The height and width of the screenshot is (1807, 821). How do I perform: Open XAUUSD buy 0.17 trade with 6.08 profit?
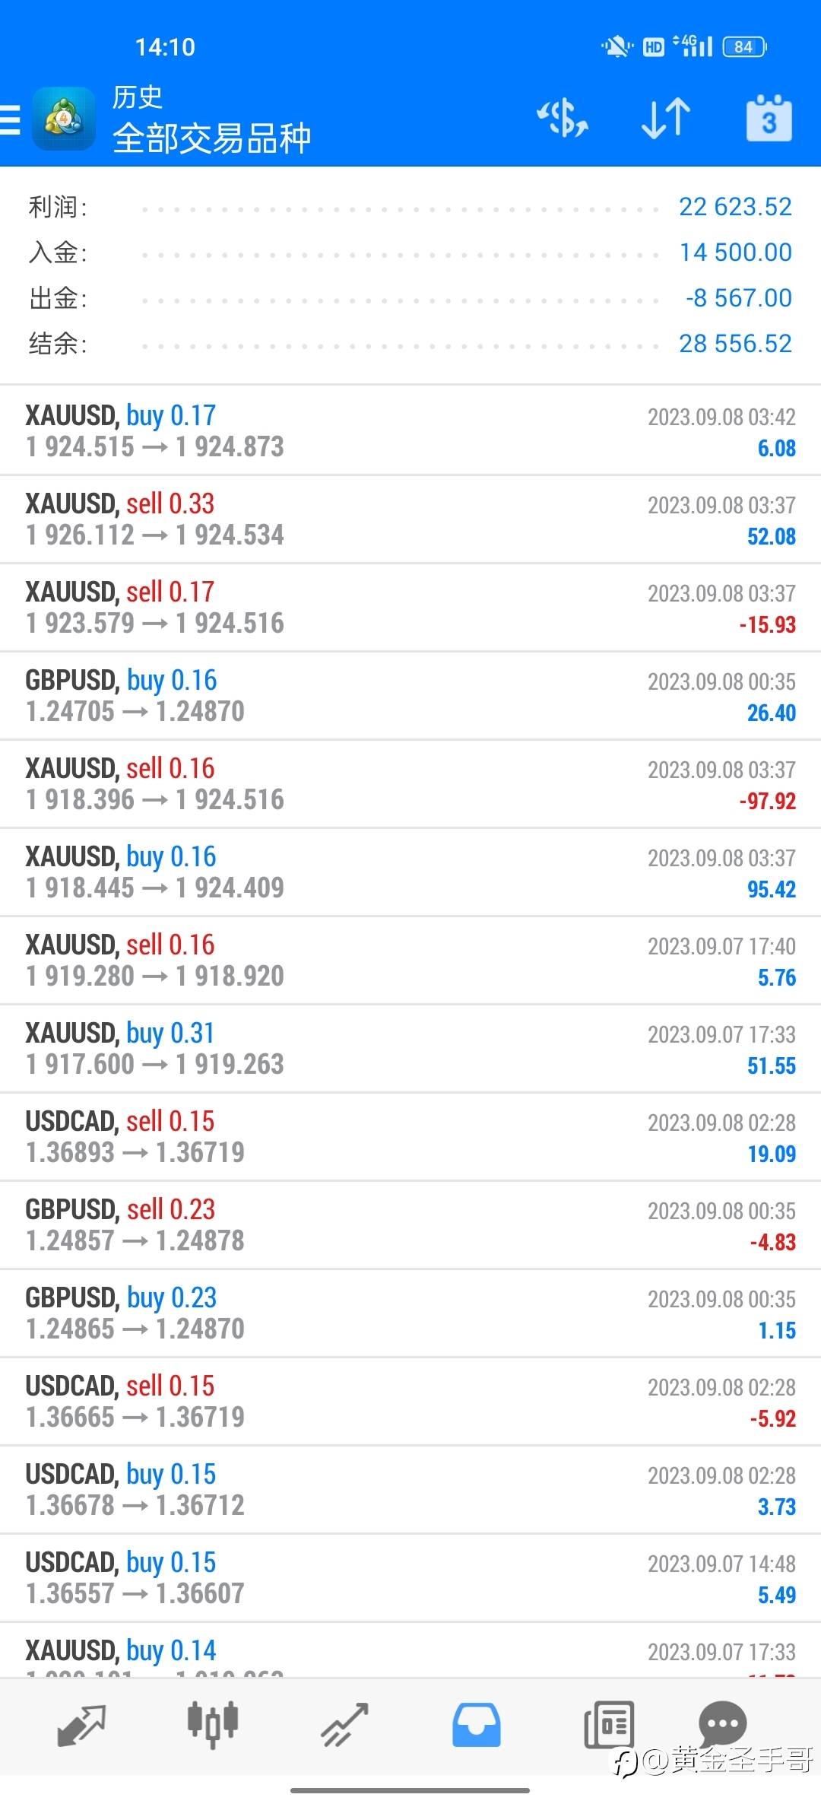tap(410, 430)
